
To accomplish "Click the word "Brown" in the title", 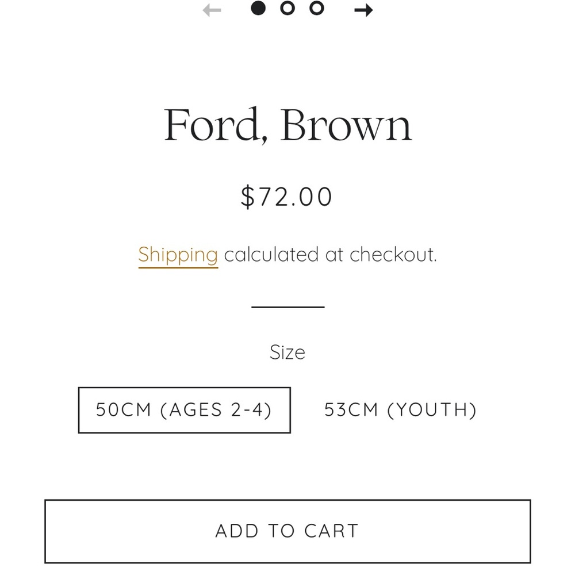I will click(346, 125).
